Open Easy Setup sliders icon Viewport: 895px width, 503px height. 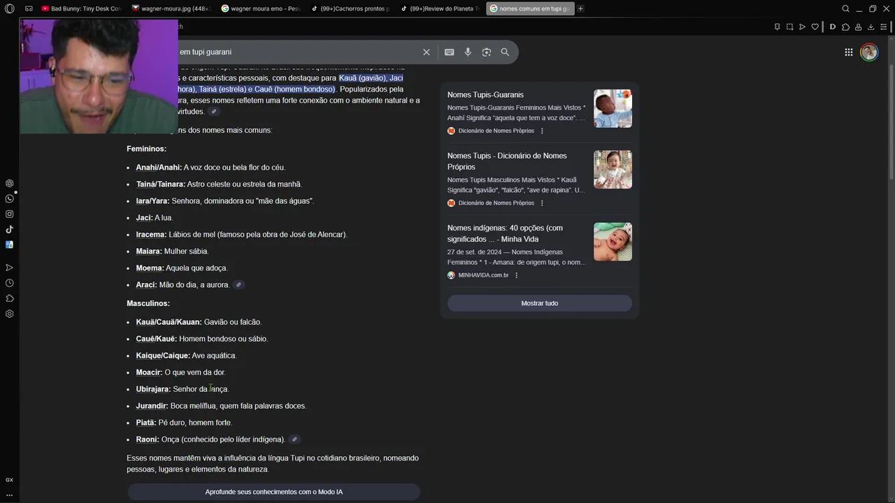tap(883, 27)
